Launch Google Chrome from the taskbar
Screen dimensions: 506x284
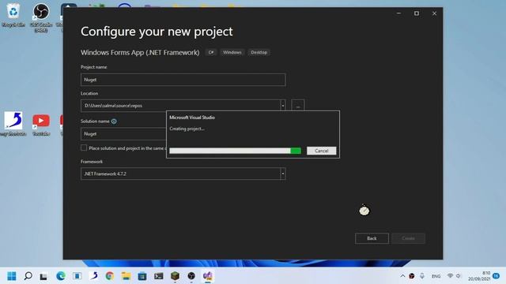click(x=110, y=276)
